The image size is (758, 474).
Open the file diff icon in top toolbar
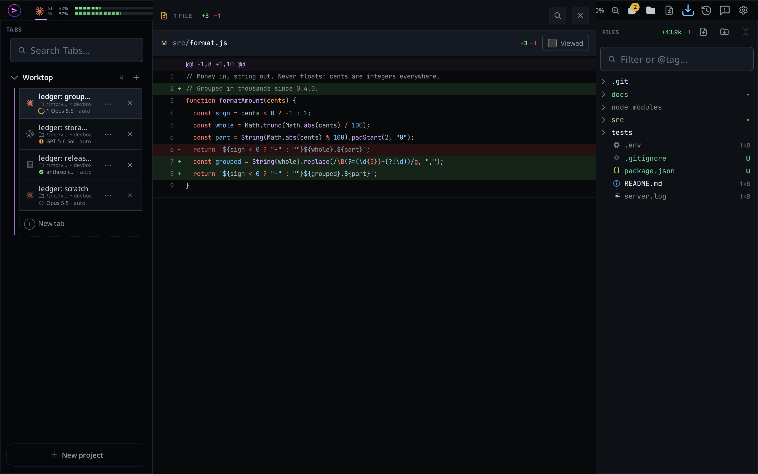pyautogui.click(x=669, y=11)
